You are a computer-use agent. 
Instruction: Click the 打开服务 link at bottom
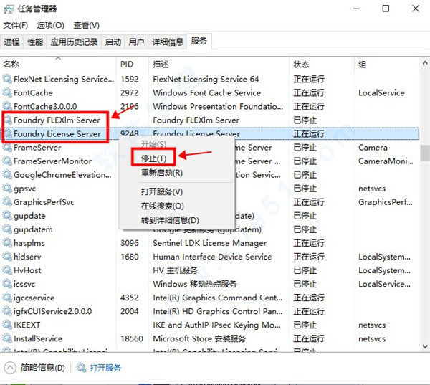click(105, 368)
